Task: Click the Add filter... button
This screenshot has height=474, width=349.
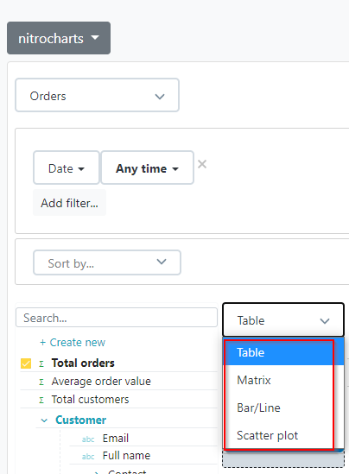Action: coord(70,203)
